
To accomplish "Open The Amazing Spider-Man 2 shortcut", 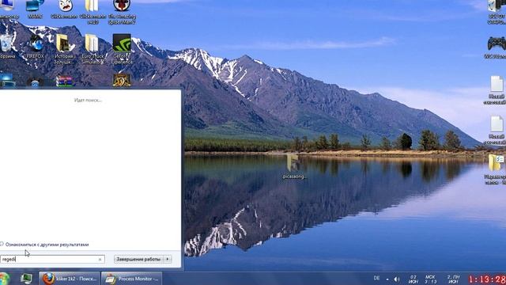I will pyautogui.click(x=122, y=12).
